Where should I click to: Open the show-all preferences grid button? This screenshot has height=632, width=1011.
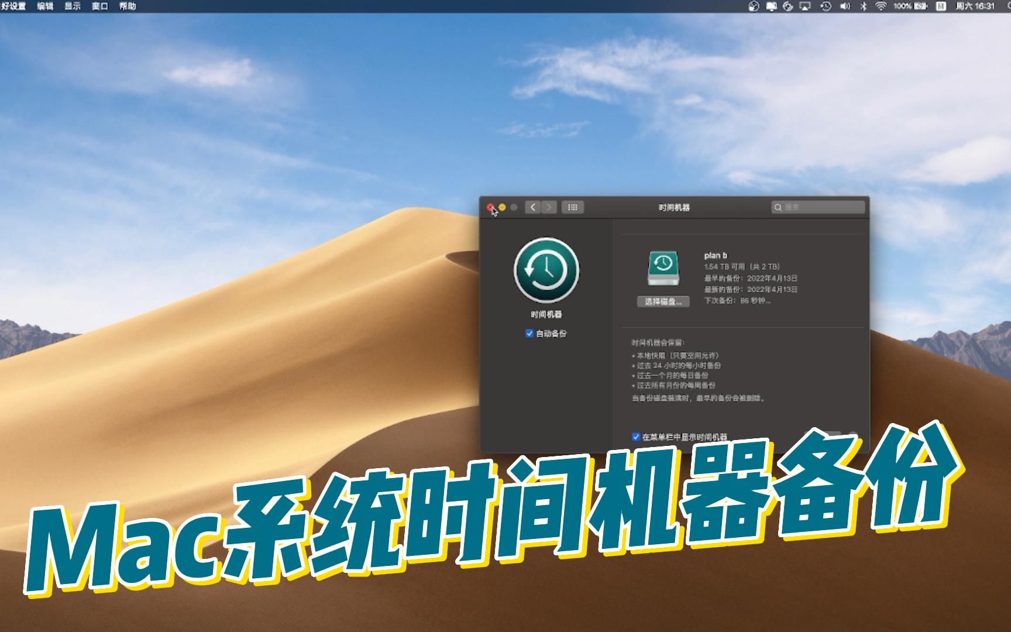click(572, 207)
